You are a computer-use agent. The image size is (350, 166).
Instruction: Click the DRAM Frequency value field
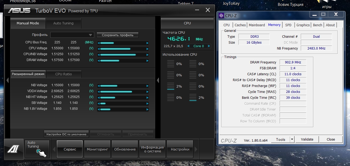(293, 62)
